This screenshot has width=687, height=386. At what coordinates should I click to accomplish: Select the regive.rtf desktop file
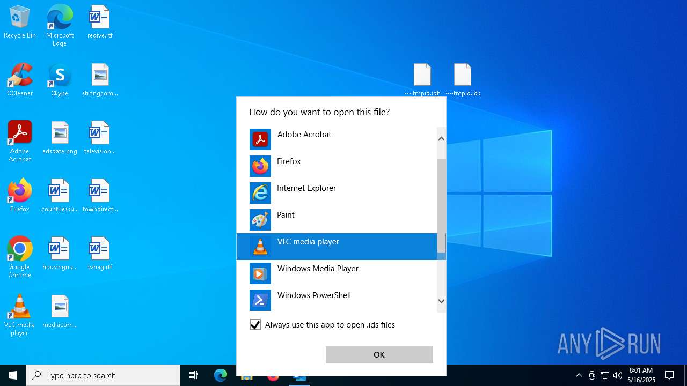(x=100, y=23)
